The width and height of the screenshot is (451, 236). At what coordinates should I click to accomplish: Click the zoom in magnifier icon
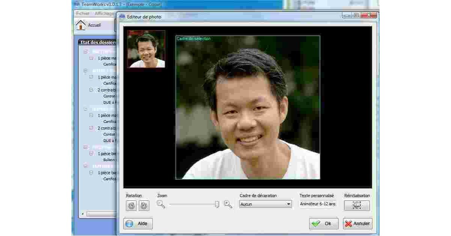pyautogui.click(x=228, y=204)
